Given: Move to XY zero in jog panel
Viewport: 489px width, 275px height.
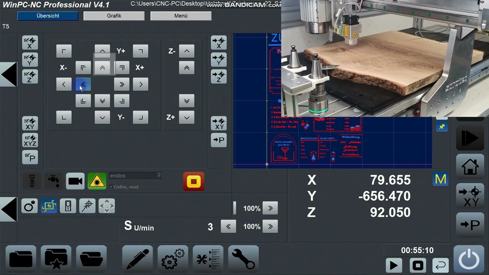Looking at the screenshot, I should (x=219, y=123).
